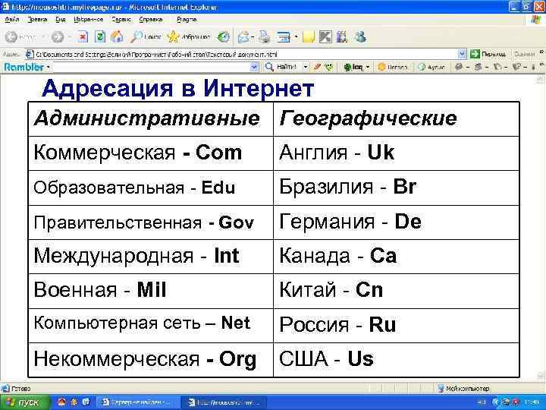Click table cell 'Россия - Ru'
The width and height of the screenshot is (546, 410).
(x=397, y=326)
